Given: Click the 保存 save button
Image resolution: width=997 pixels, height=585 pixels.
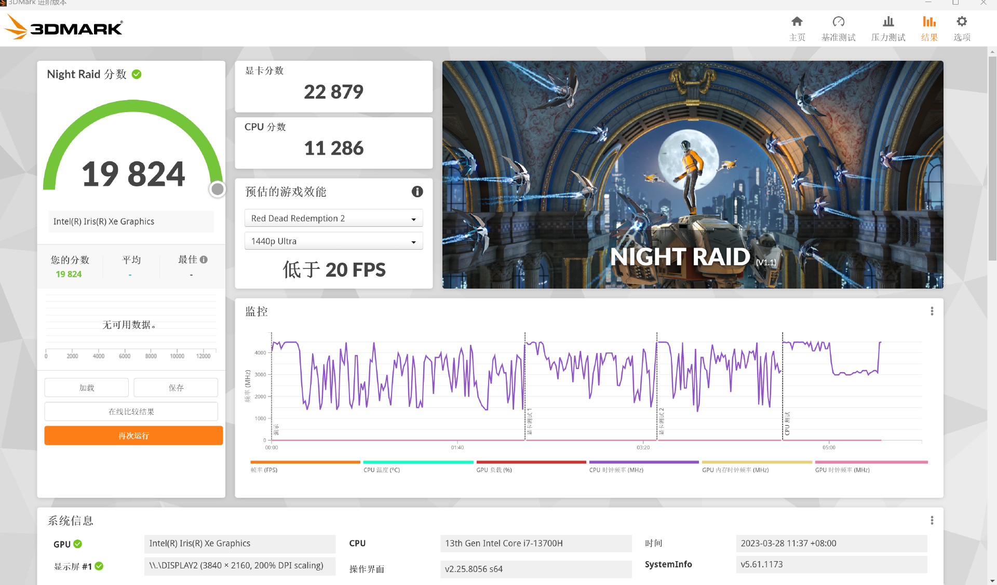Looking at the screenshot, I should (x=176, y=388).
